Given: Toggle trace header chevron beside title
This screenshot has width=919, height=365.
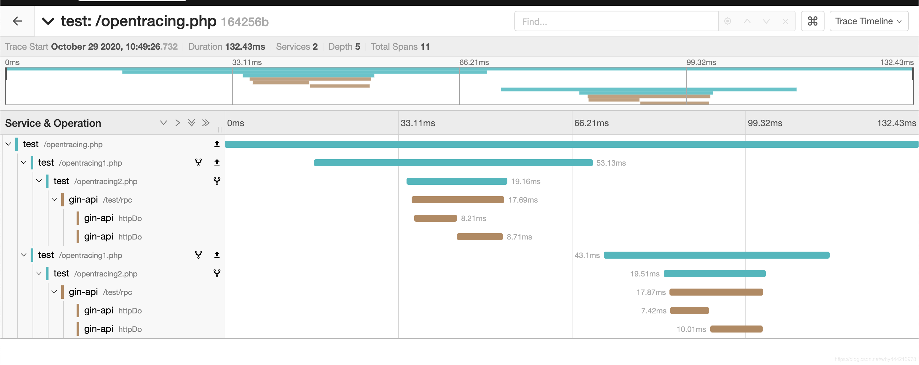Looking at the screenshot, I should (48, 21).
